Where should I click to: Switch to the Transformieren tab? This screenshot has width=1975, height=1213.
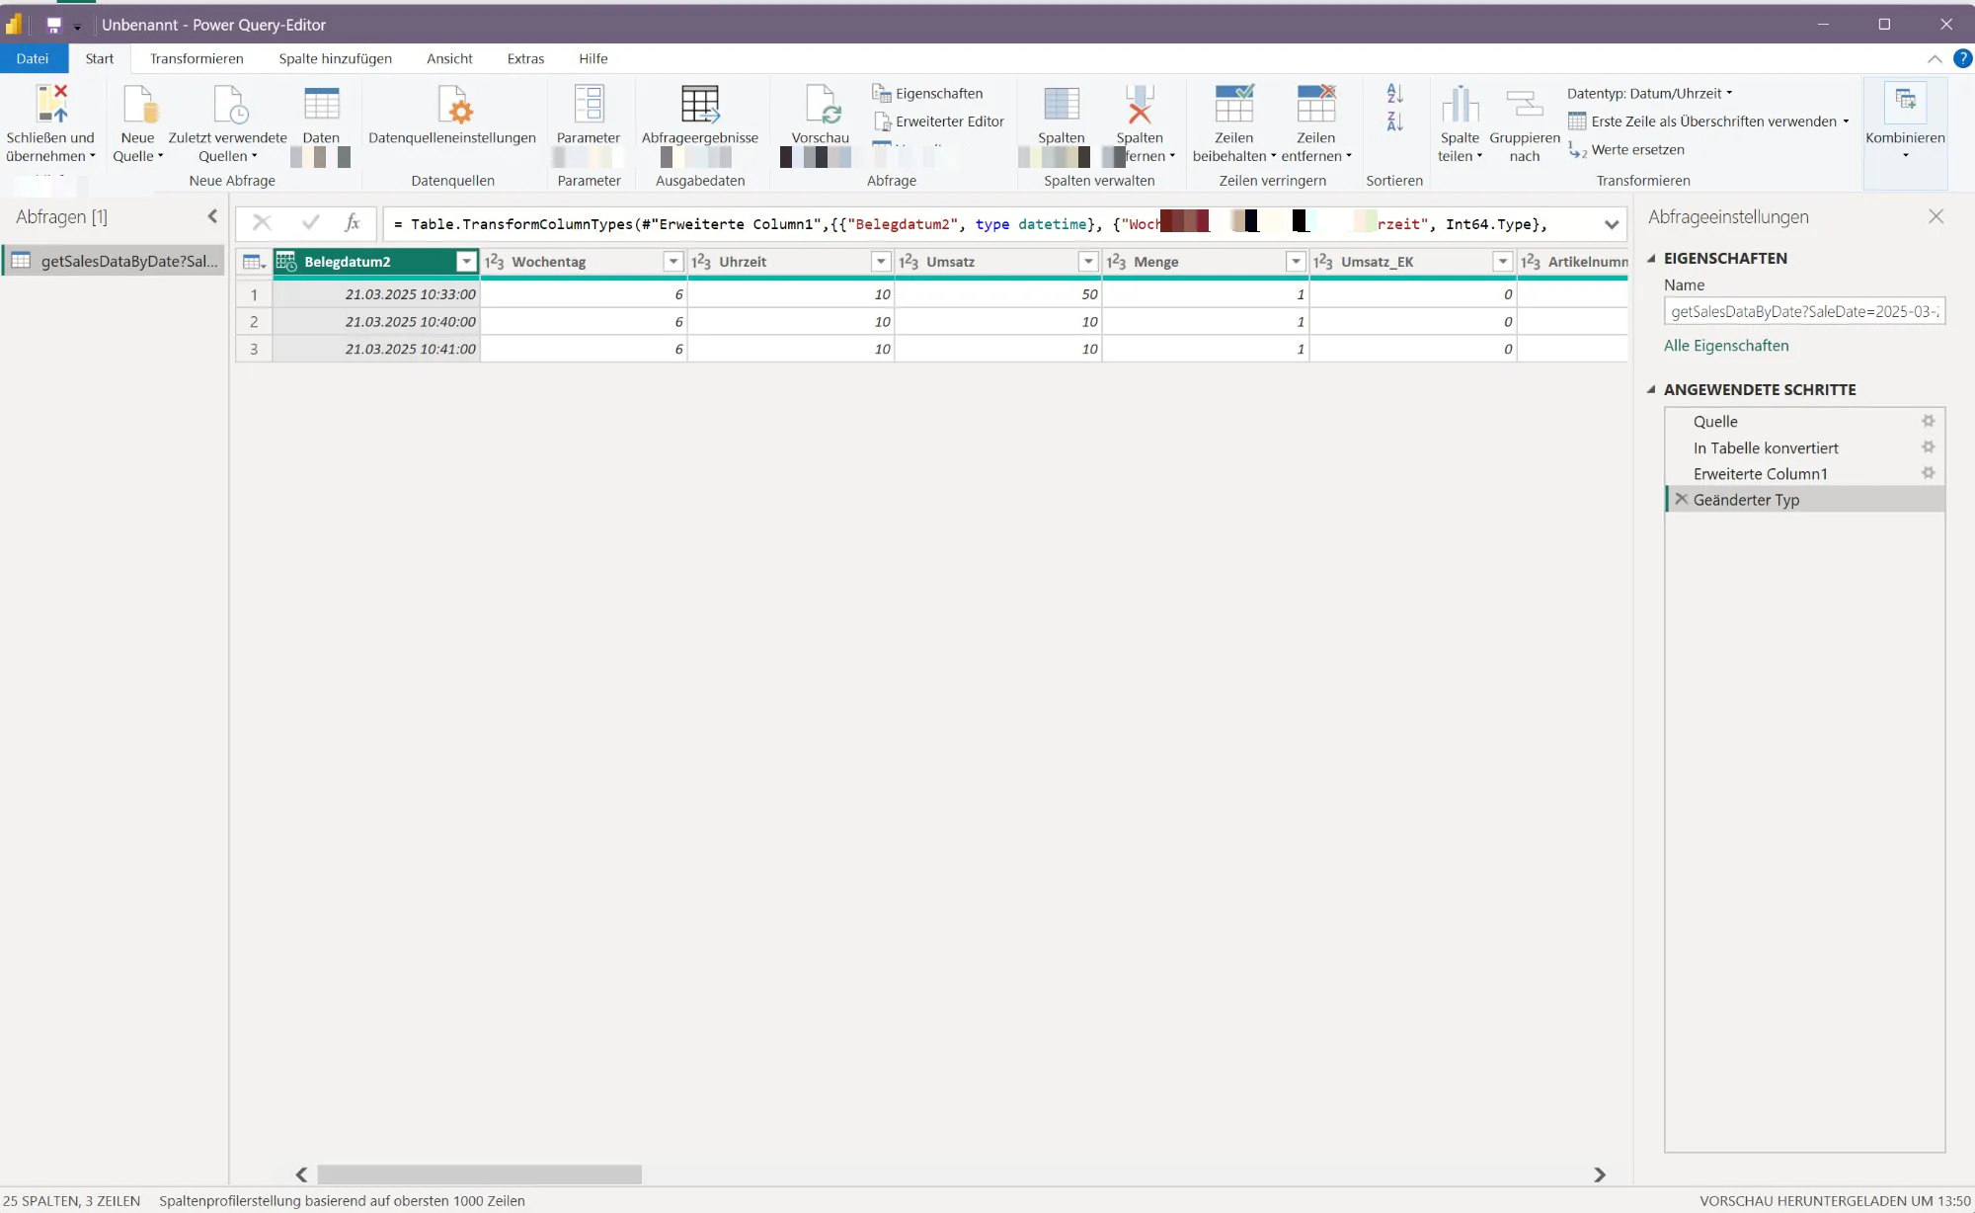pos(197,58)
